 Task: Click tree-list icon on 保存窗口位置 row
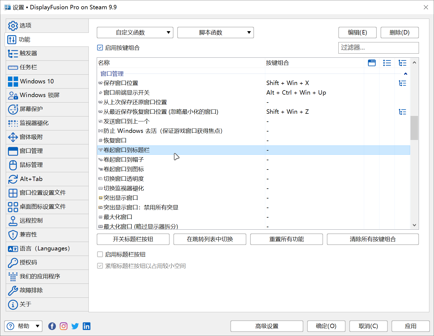tap(402, 83)
